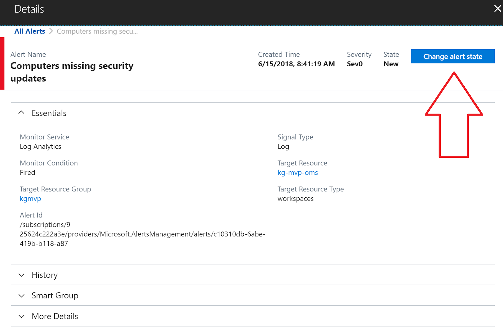Screen dimensions: 503x332
Task: Click the Sev0 severity value
Action: click(x=355, y=64)
